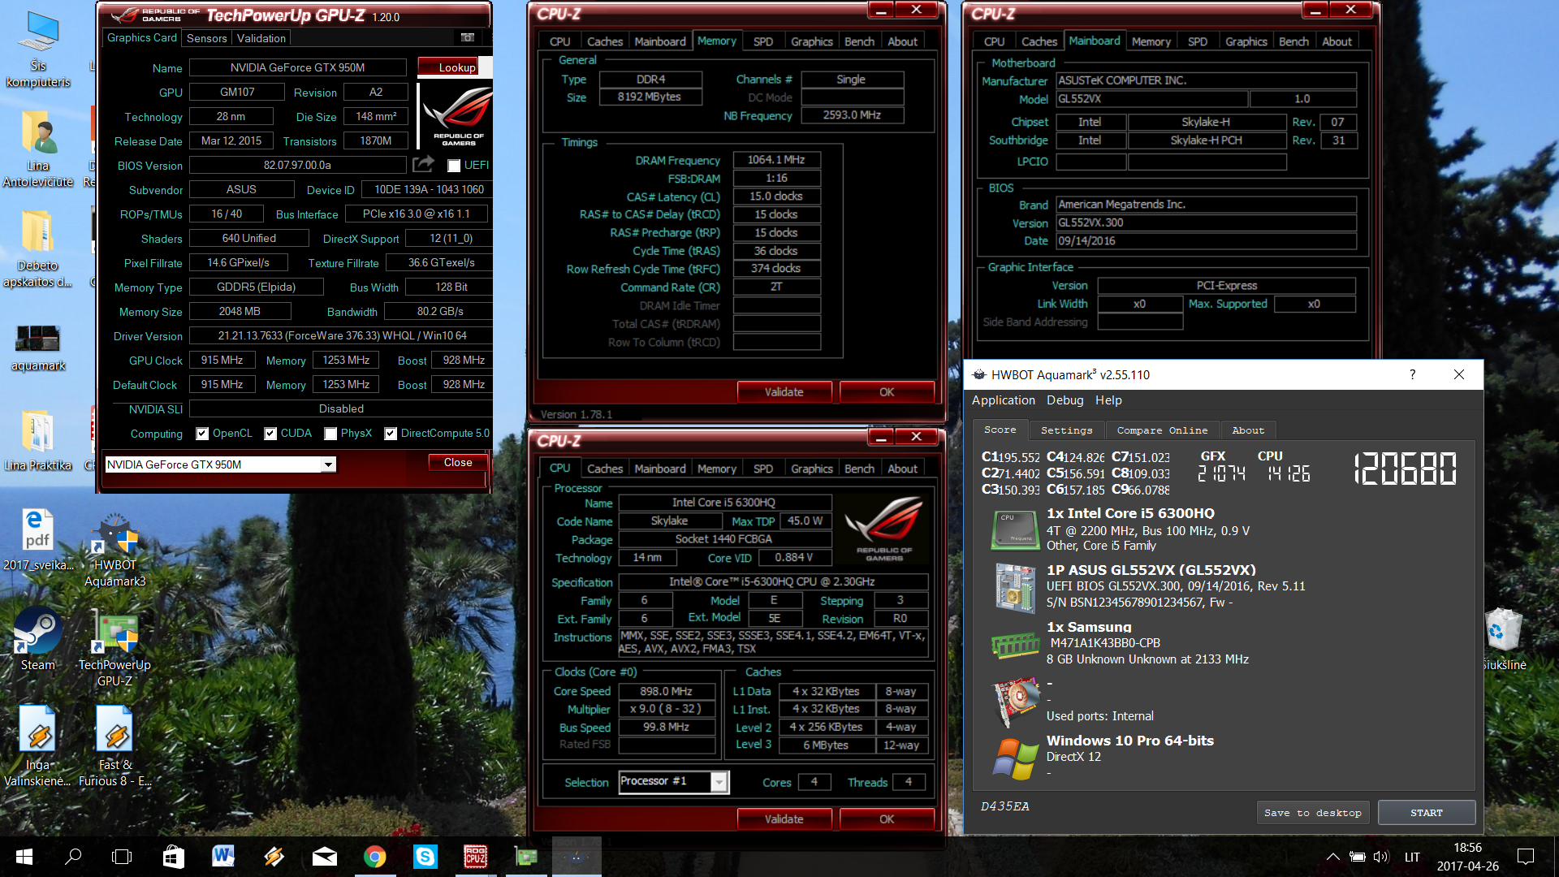1559x877 pixels.
Task: Click the BIOS share/export arrow icon in GPU-Z
Action: coord(423,165)
